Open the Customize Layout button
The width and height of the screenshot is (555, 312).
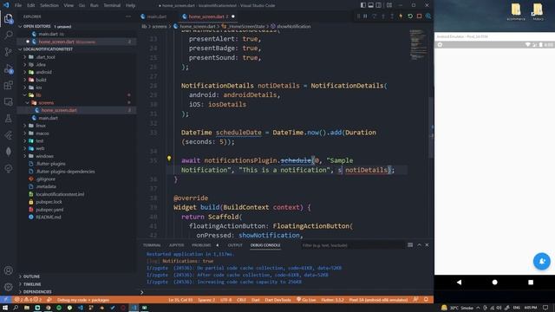pyautogui.click(x=389, y=5)
